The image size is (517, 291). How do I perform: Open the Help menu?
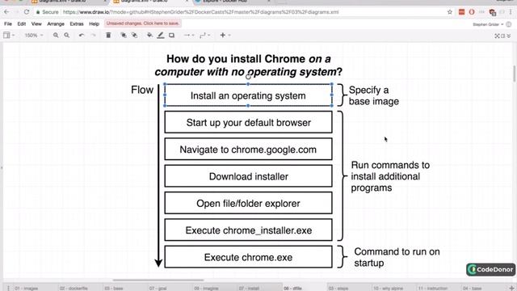(94, 23)
